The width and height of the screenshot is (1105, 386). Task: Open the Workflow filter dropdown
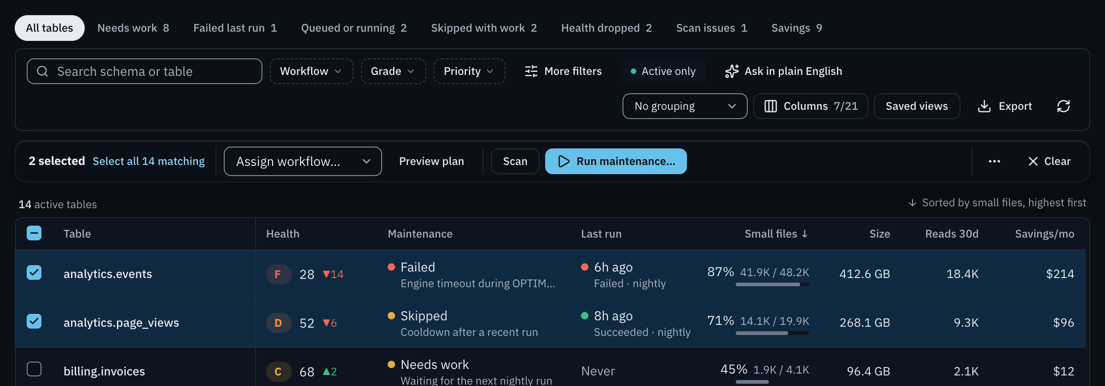(x=311, y=71)
